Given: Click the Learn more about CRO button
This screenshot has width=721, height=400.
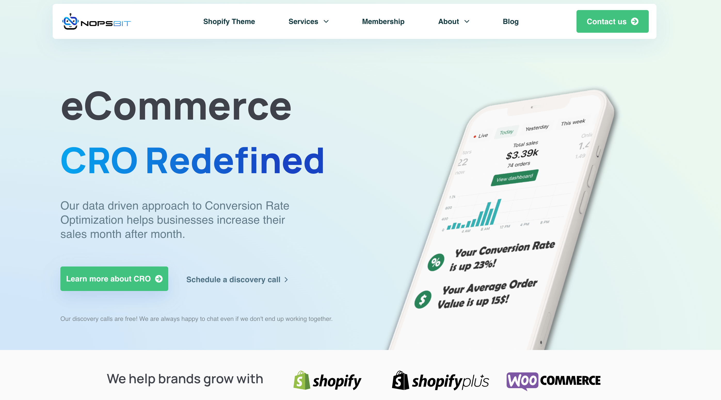Looking at the screenshot, I should point(114,279).
